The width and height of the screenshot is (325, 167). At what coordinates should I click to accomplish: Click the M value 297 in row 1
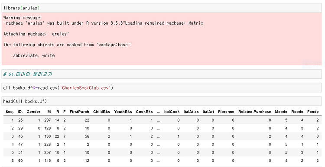coord(48,120)
